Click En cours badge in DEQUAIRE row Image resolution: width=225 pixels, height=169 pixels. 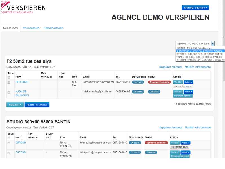138,82
